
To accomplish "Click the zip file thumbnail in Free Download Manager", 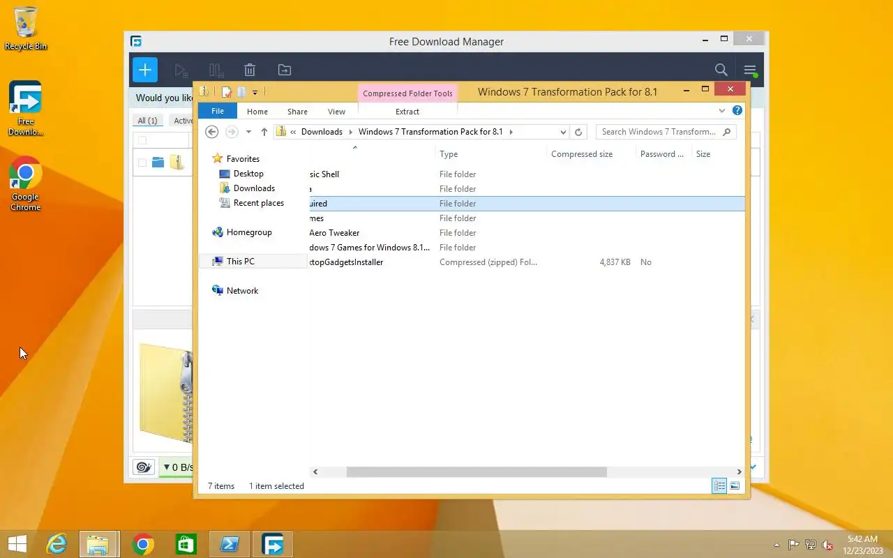I will [166, 394].
